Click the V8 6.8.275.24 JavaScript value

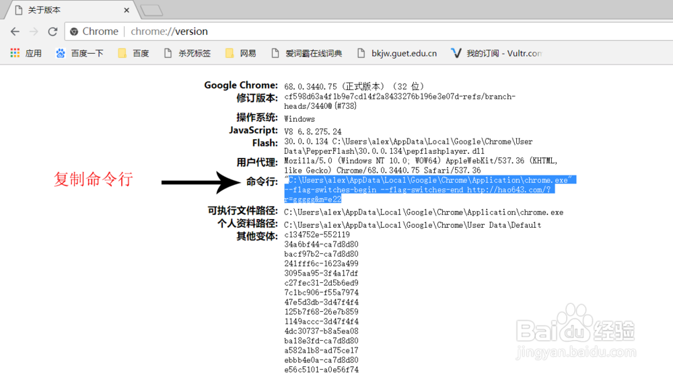pos(312,132)
